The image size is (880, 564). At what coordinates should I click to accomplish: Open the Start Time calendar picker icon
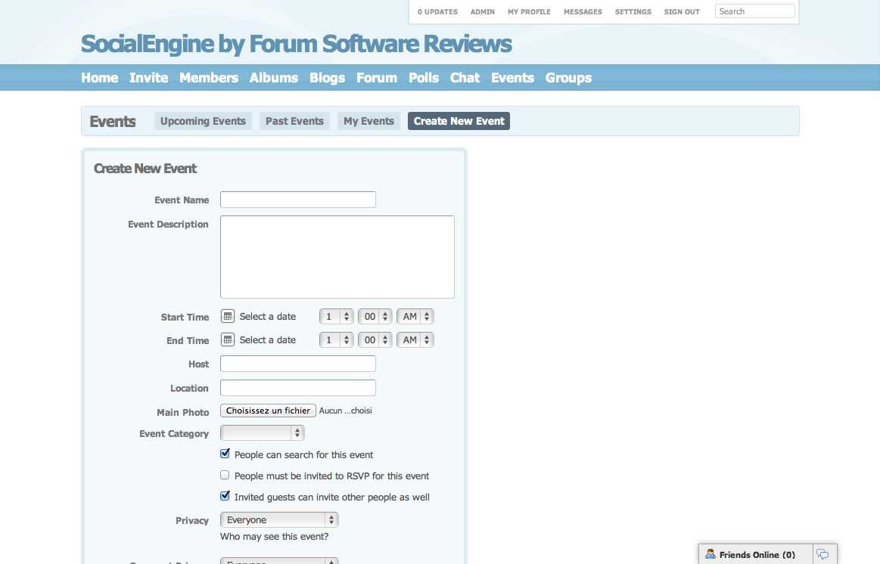(227, 316)
